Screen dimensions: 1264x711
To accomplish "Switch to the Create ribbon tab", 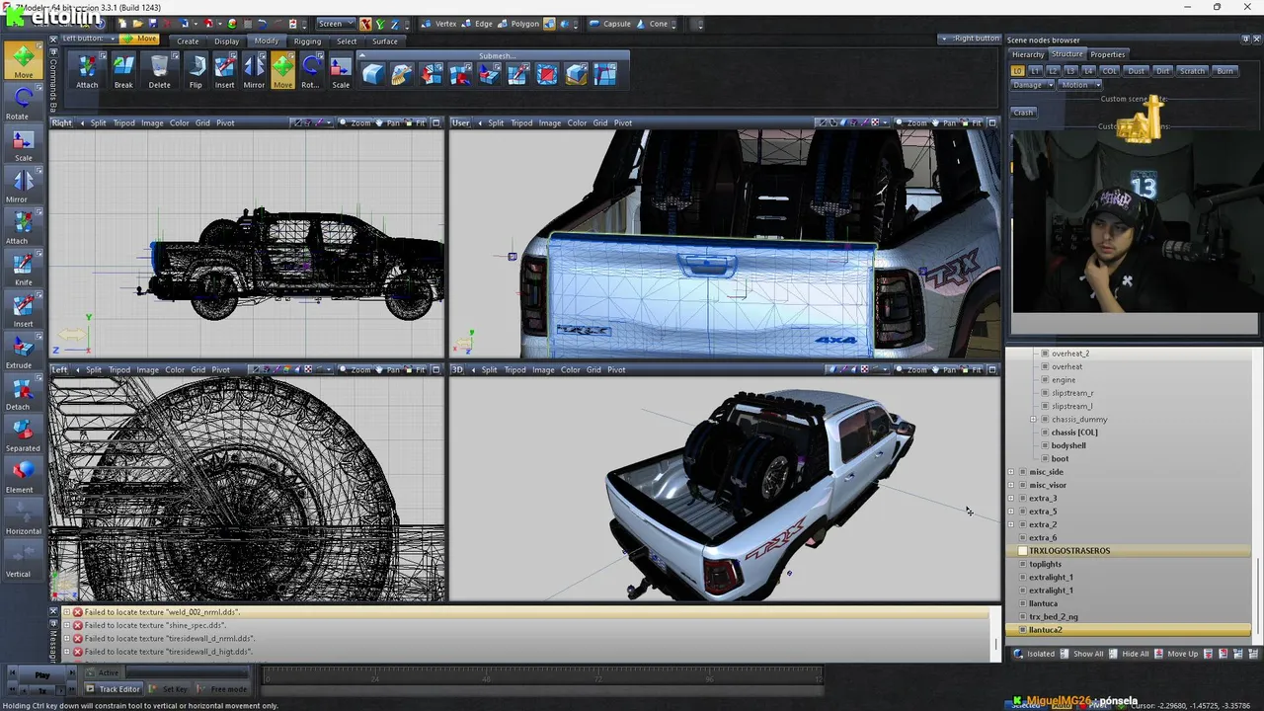I will click(188, 41).
